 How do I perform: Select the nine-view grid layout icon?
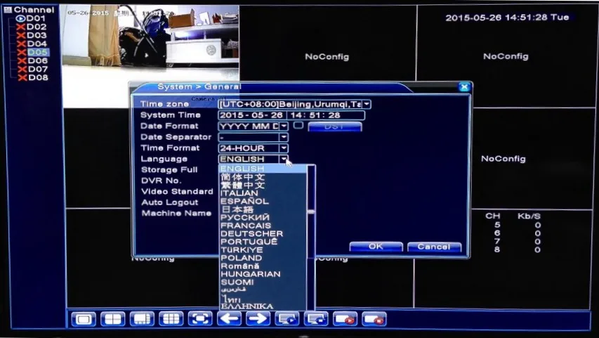[x=171, y=319]
